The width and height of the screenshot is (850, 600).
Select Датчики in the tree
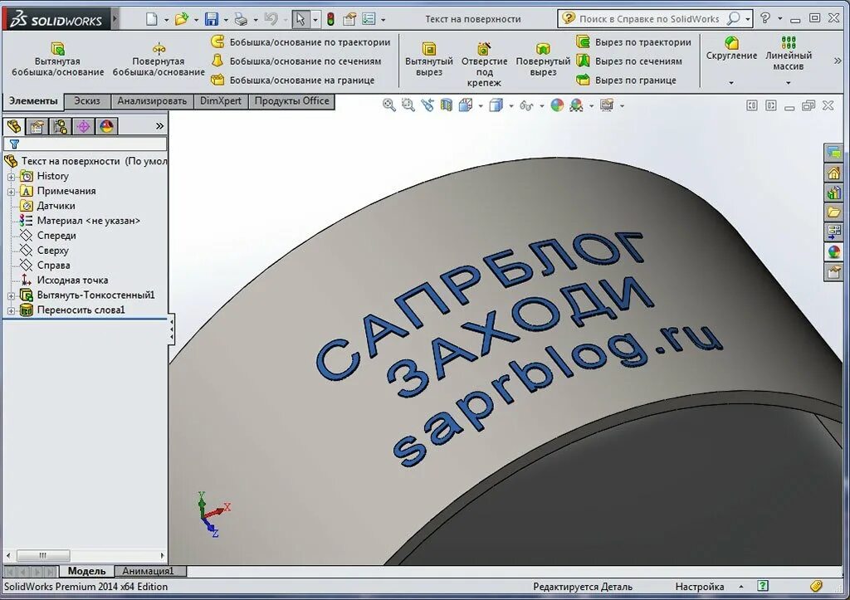pos(56,206)
